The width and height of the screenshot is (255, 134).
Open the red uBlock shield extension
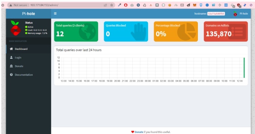239,5
